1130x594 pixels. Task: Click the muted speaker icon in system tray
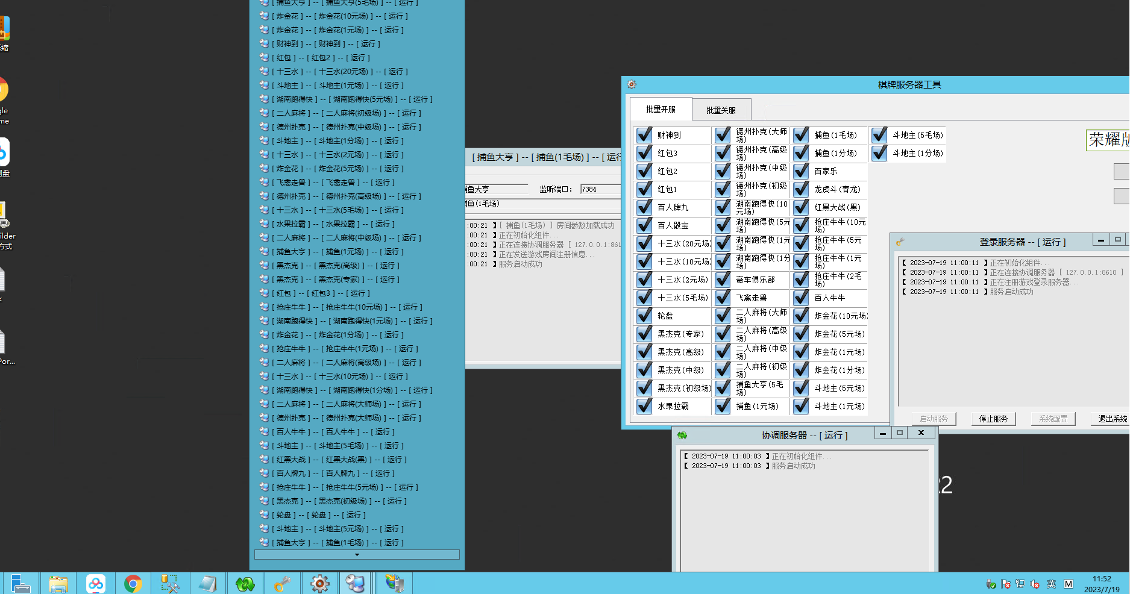click(1035, 584)
